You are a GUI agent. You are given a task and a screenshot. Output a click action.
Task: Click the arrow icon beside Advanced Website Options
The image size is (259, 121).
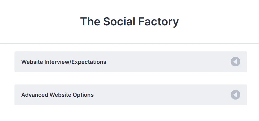[235, 95]
